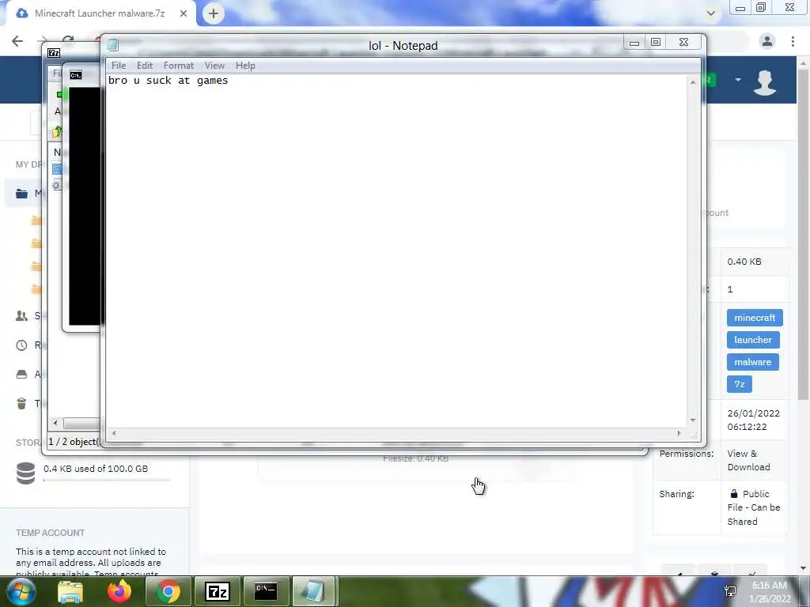Open the Edit menu in Notepad
Viewport: 810px width, 607px height.
tap(145, 66)
